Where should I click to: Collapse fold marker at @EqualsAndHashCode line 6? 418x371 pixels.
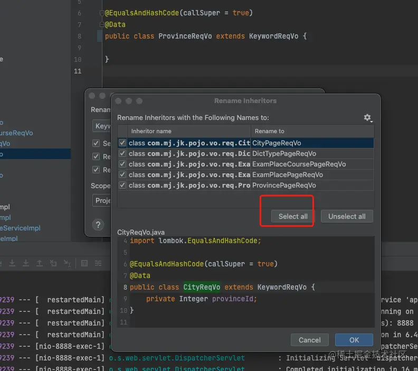101,13
